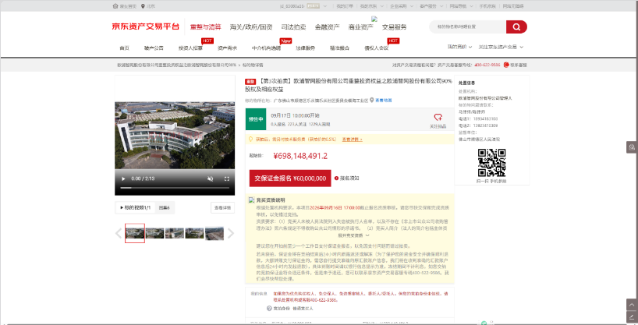Open the 交易服务 menu
The image size is (638, 325).
(x=395, y=26)
